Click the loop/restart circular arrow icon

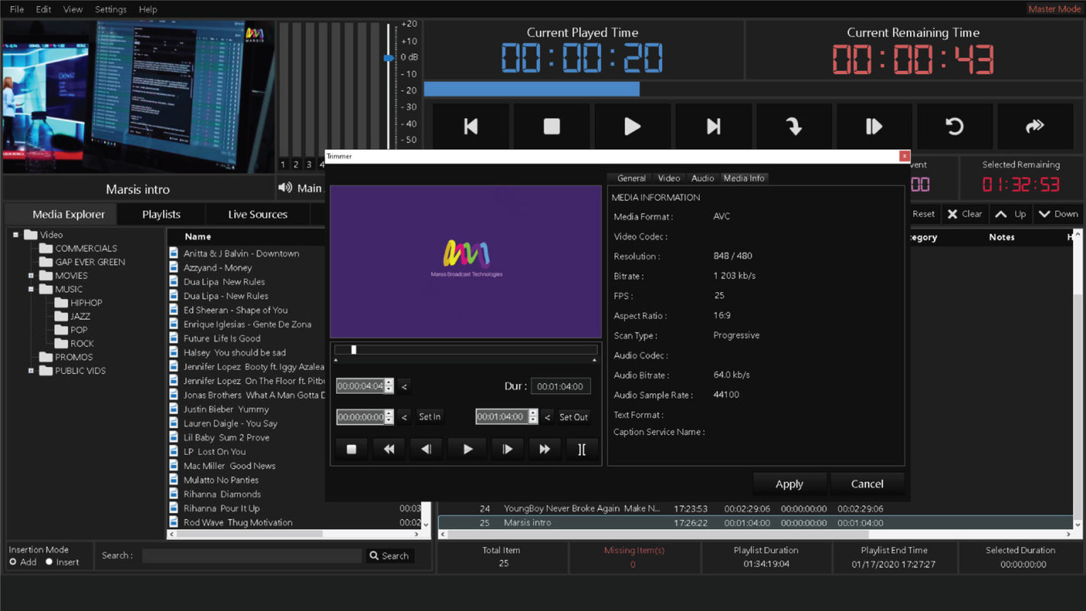tap(954, 126)
